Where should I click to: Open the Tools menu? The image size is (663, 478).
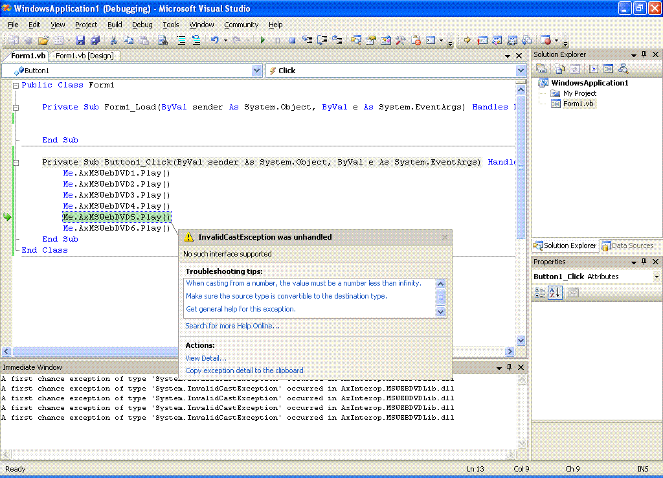coord(171,25)
